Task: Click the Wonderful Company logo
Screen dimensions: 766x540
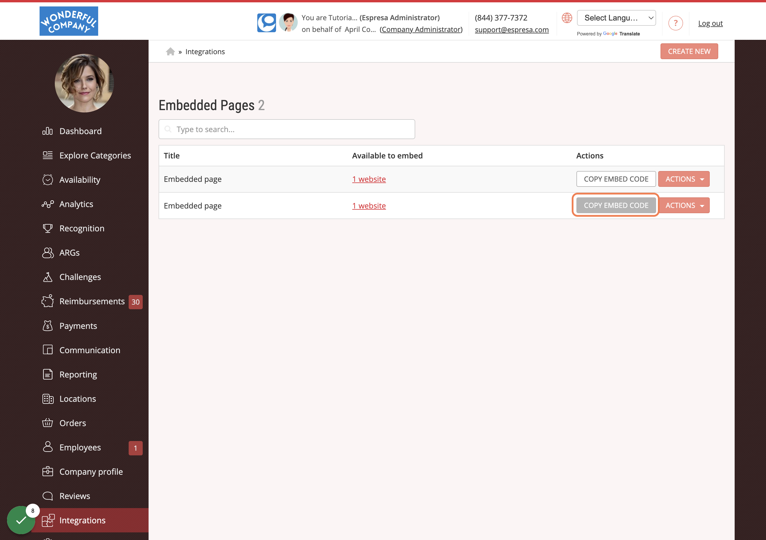Action: tap(69, 21)
